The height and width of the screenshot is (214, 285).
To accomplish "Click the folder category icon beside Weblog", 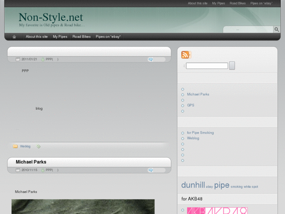I will (15, 146).
